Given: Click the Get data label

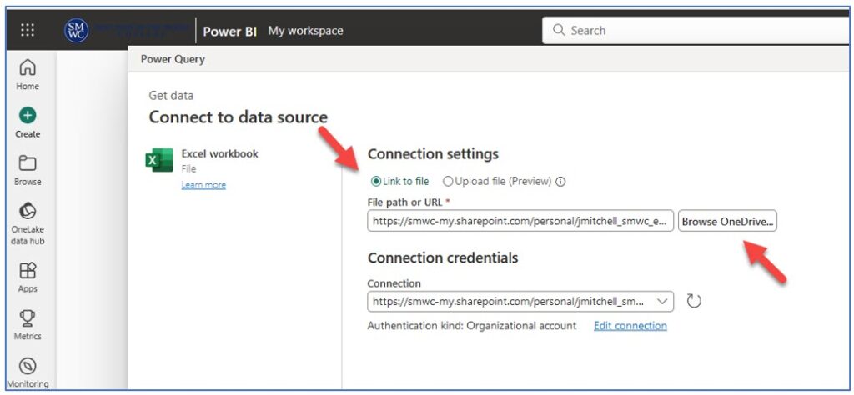Looking at the screenshot, I should pos(171,95).
